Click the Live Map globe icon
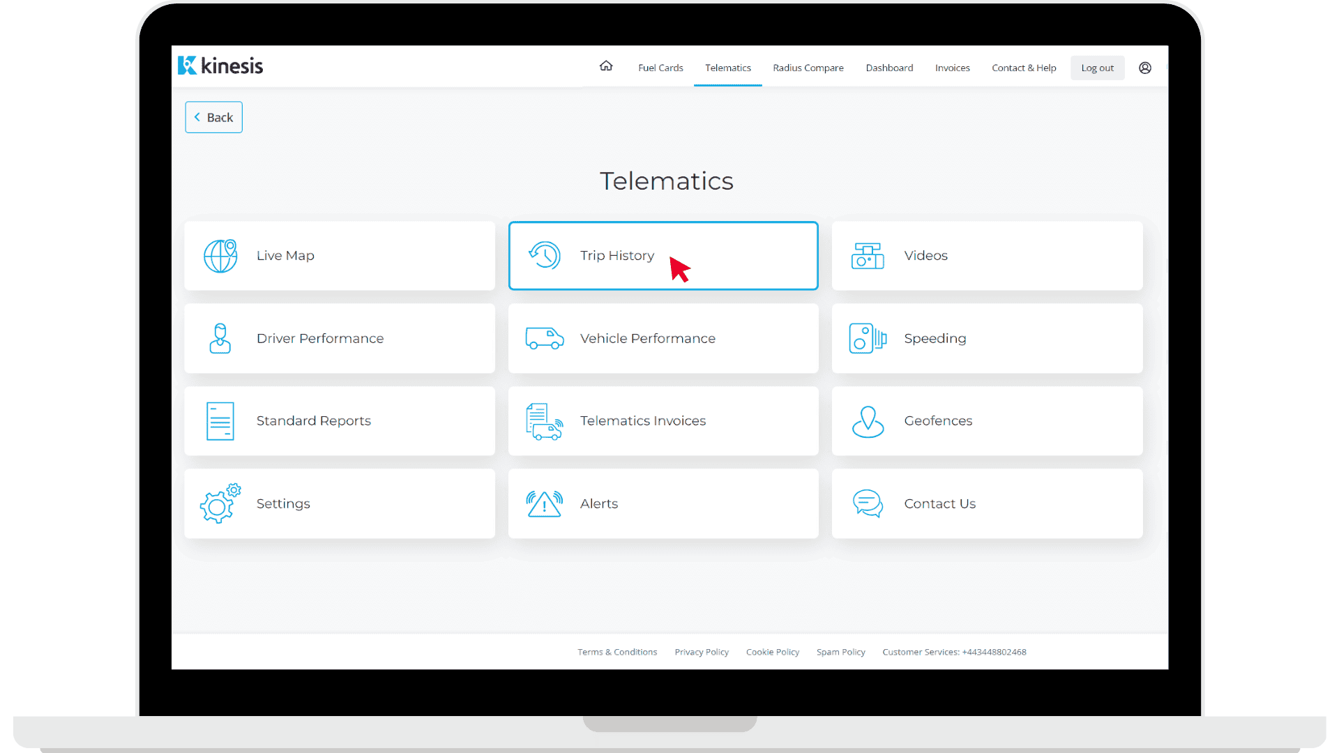1339x753 pixels. [x=220, y=256]
